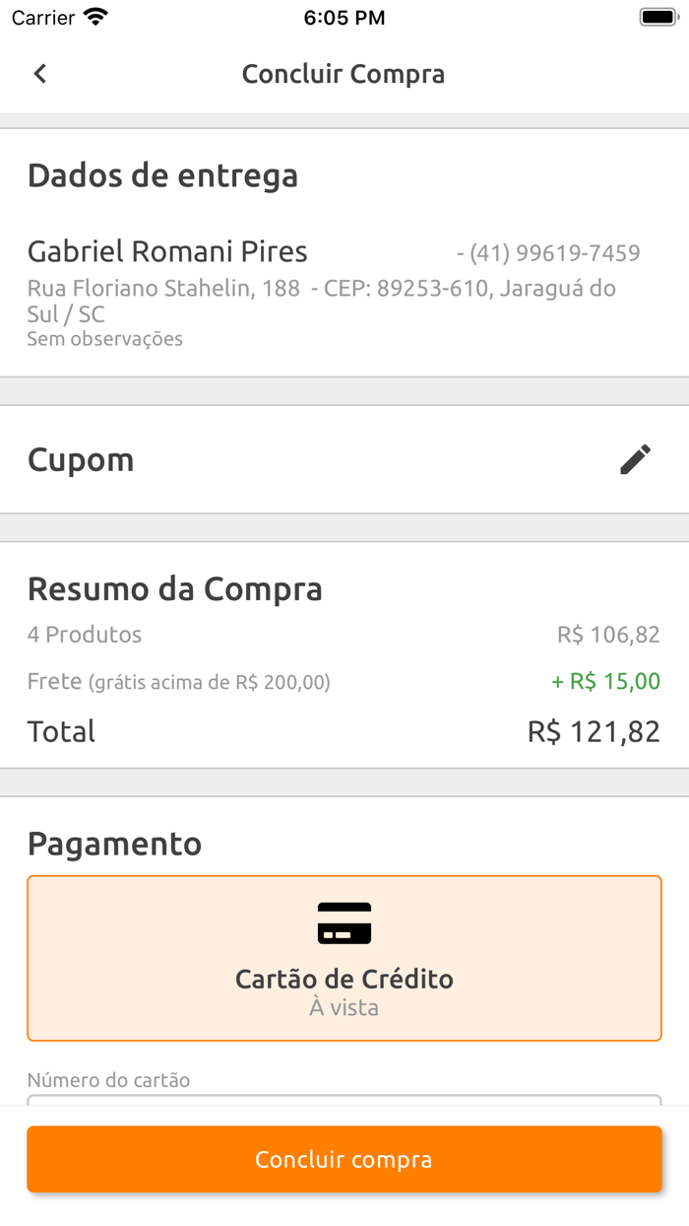This screenshot has height=1226, width=689.
Task: Go back using the arrow icon
Action: point(39,74)
